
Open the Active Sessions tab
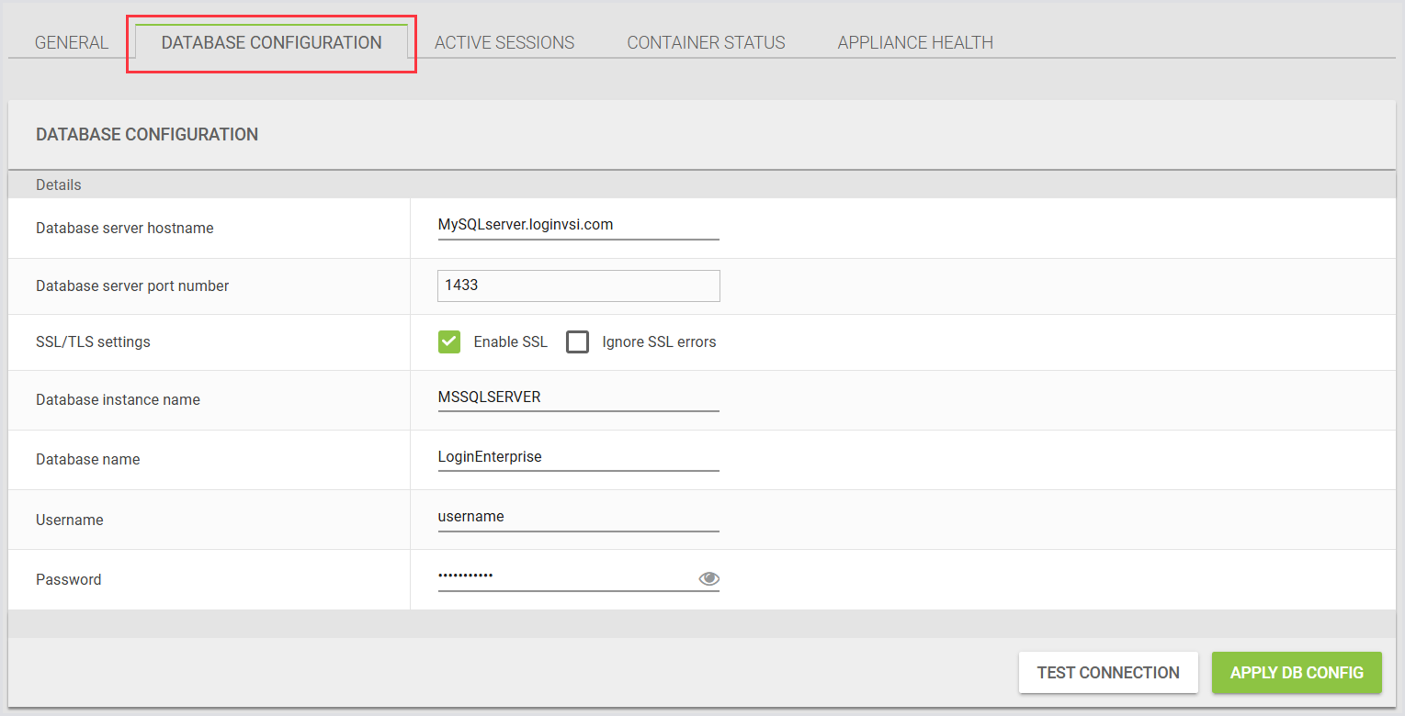tap(504, 42)
